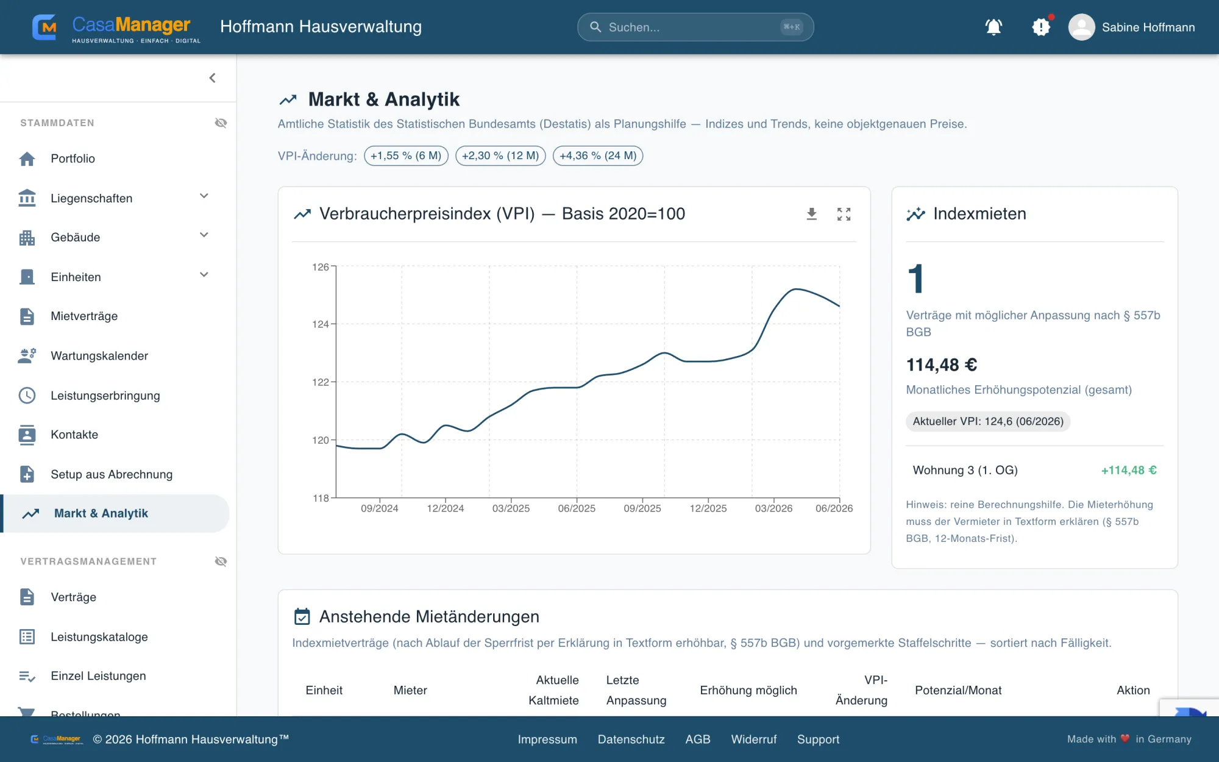The height and width of the screenshot is (762, 1219).
Task: Open Leistungserbringung page
Action: (x=116, y=396)
